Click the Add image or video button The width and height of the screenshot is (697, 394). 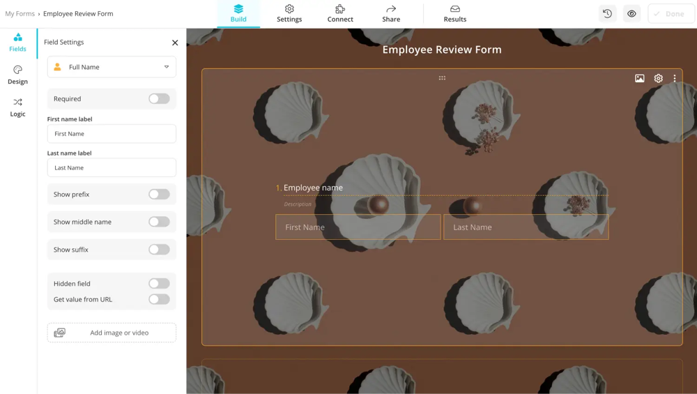pos(112,333)
